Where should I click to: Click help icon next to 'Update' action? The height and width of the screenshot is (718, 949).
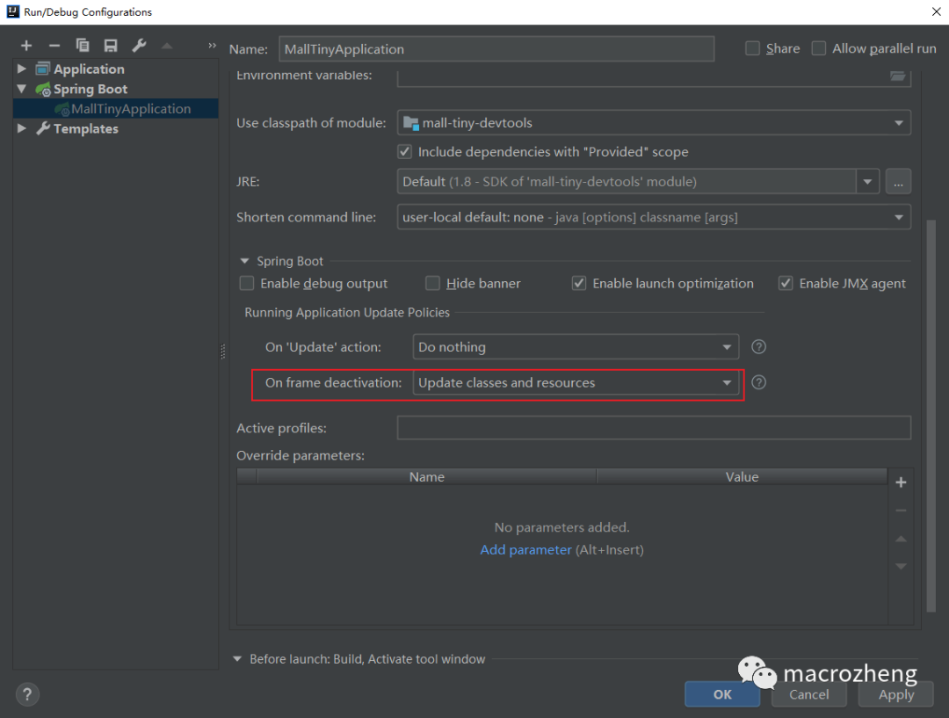click(759, 347)
